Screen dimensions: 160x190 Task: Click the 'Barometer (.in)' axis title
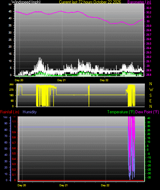pyautogui.click(x=139, y=2)
